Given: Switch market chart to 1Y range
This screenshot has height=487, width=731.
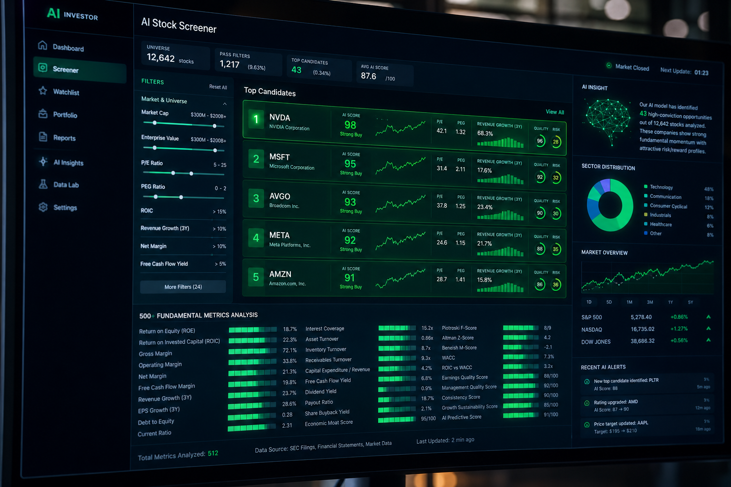Looking at the screenshot, I should [670, 302].
